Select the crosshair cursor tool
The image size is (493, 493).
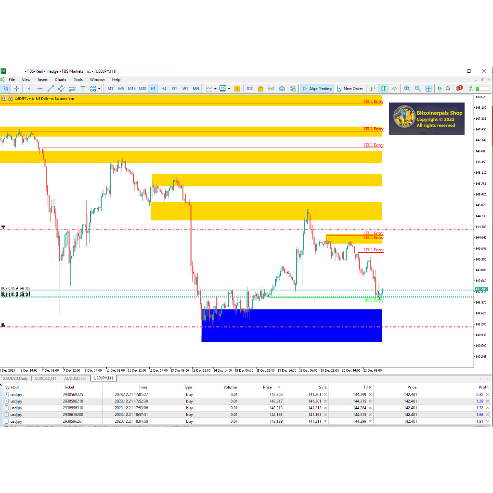click(17, 89)
